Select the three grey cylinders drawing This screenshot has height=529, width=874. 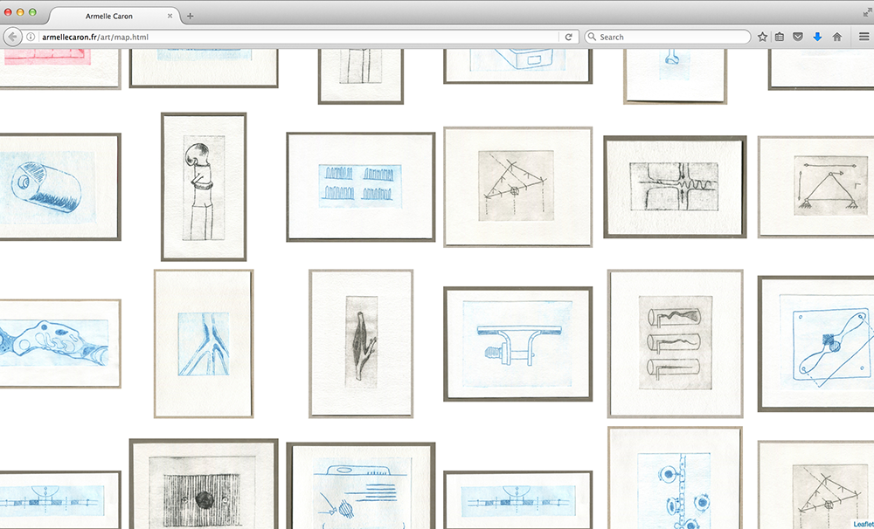click(675, 344)
